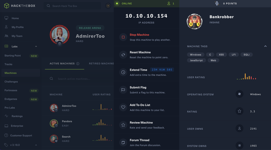Click the Active Machines info icon
This screenshot has width=271, height=150.
pos(78,63)
